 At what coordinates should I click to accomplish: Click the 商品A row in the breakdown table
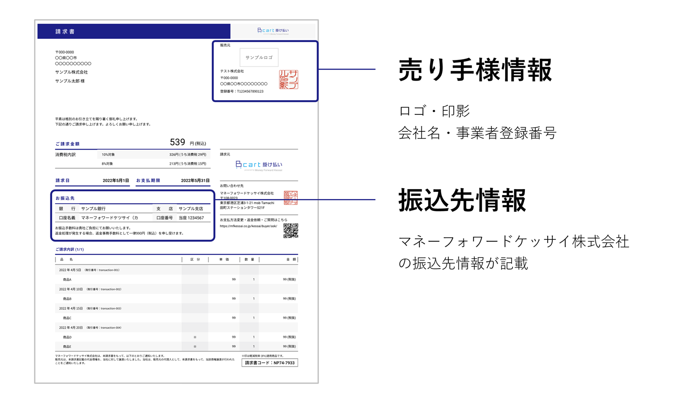click(67, 279)
